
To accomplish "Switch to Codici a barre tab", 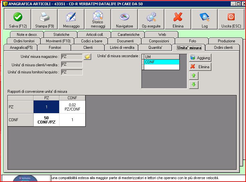I will 91,41.
